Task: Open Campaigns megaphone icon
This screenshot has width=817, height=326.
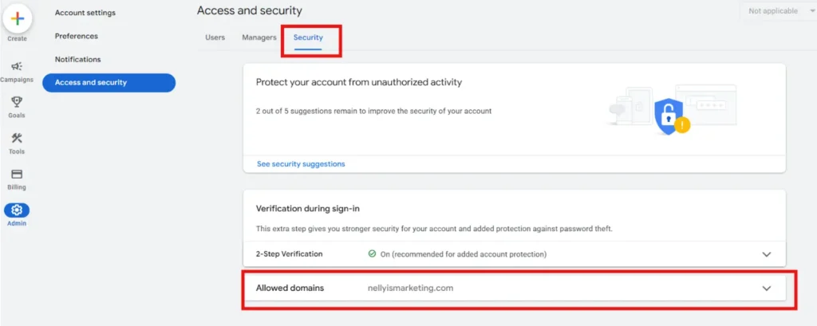Action: point(17,66)
